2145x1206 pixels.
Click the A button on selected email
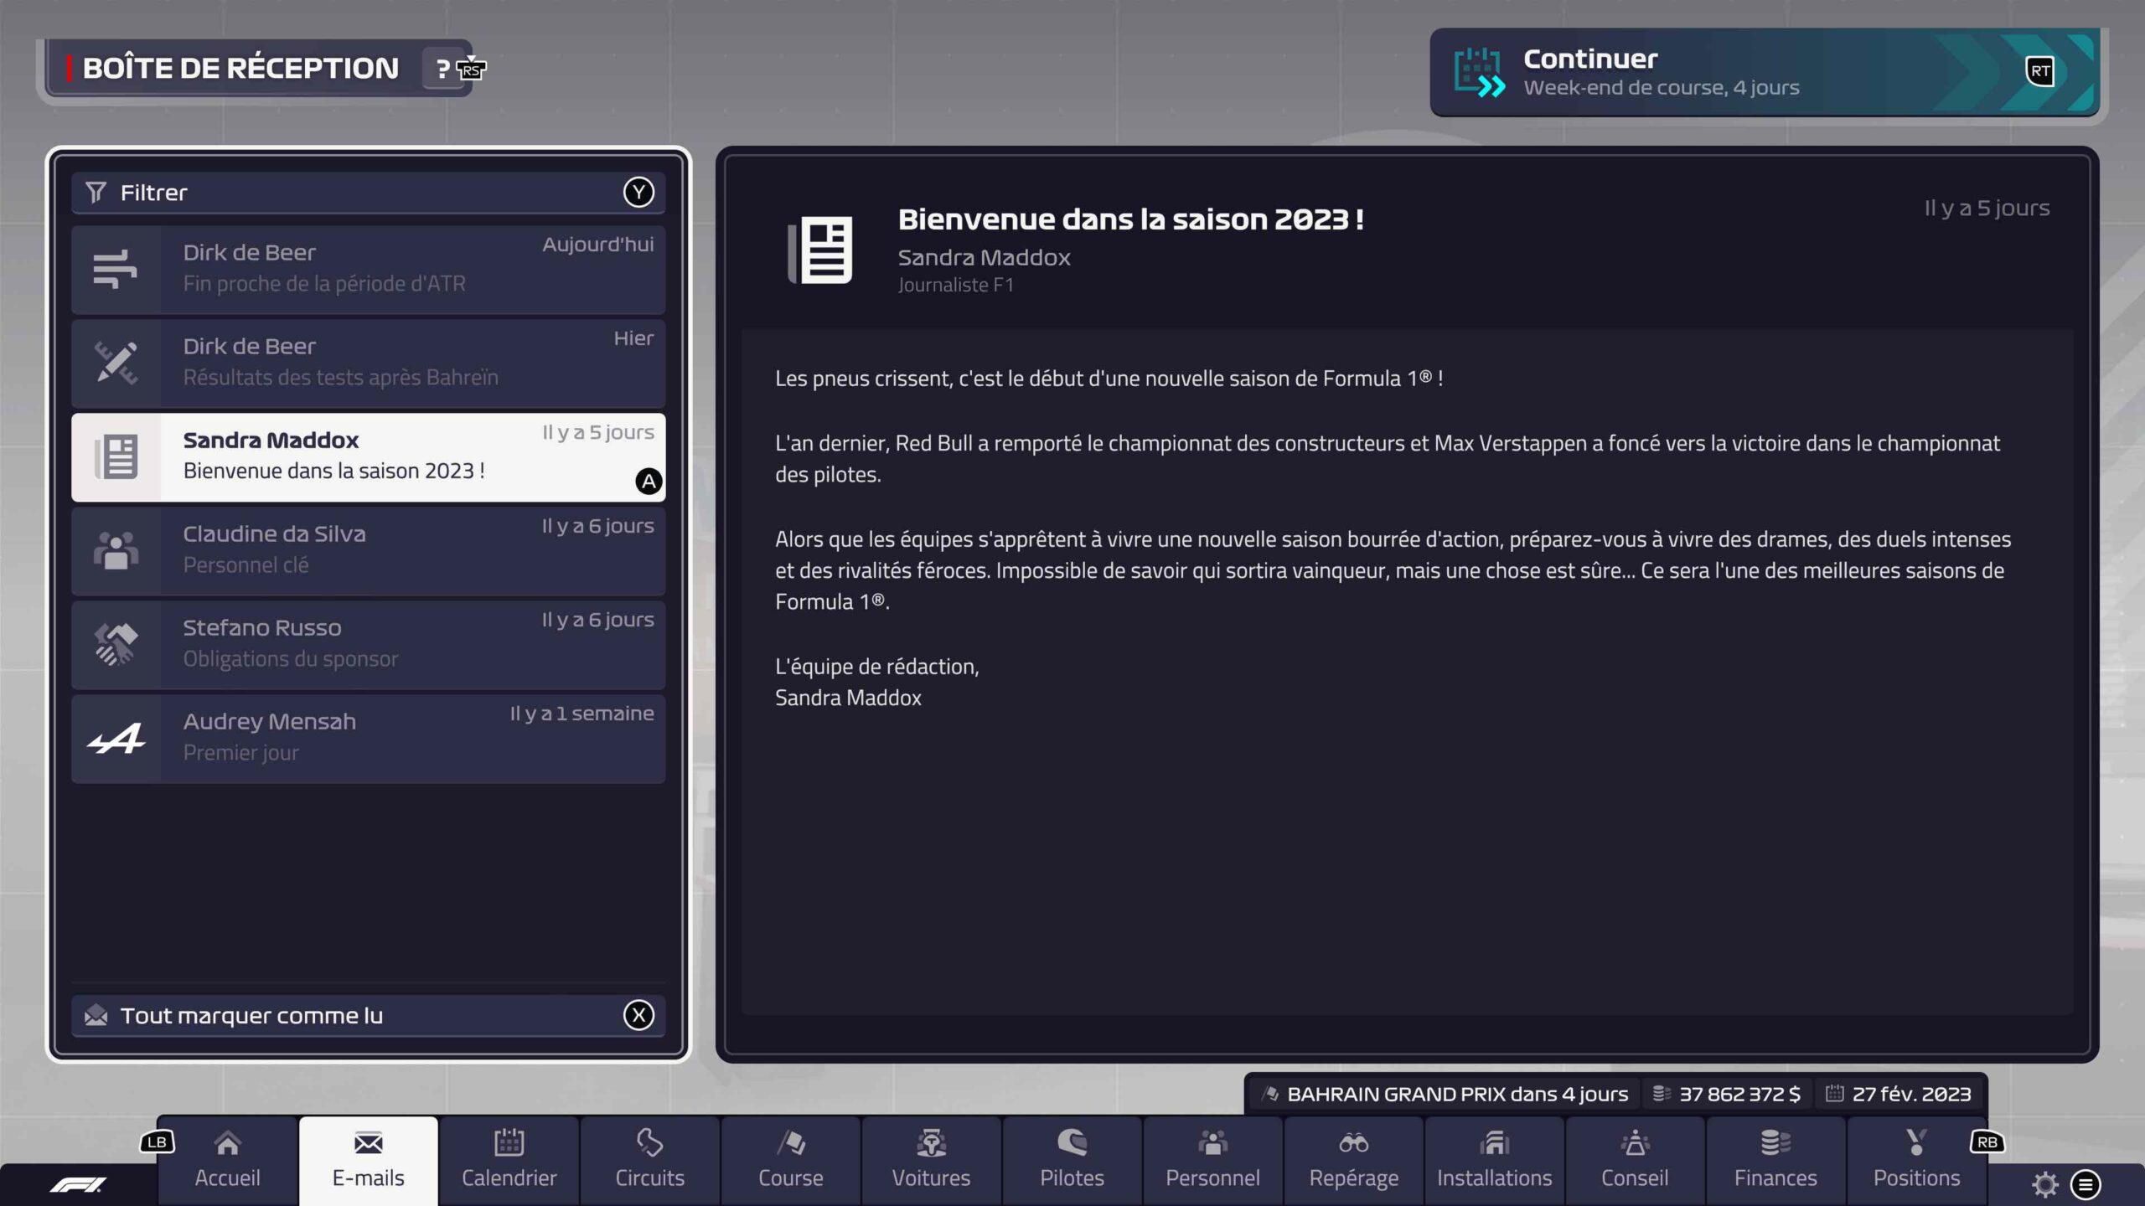649,482
